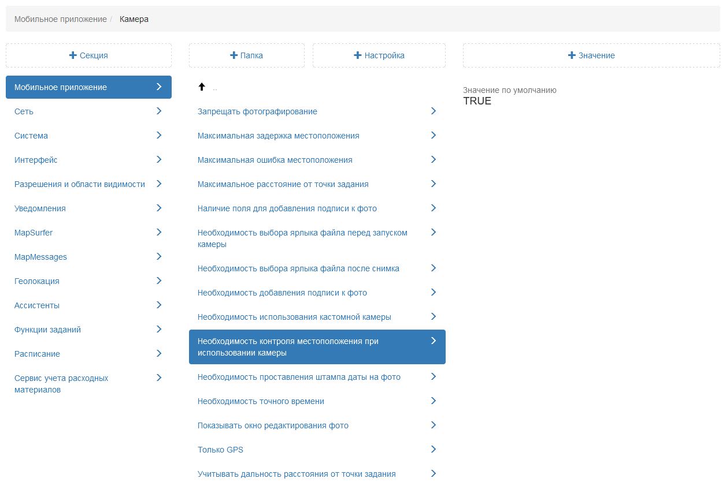
Task: Select Необходимость контроля местоположения при использовании камеры
Action: pos(317,347)
